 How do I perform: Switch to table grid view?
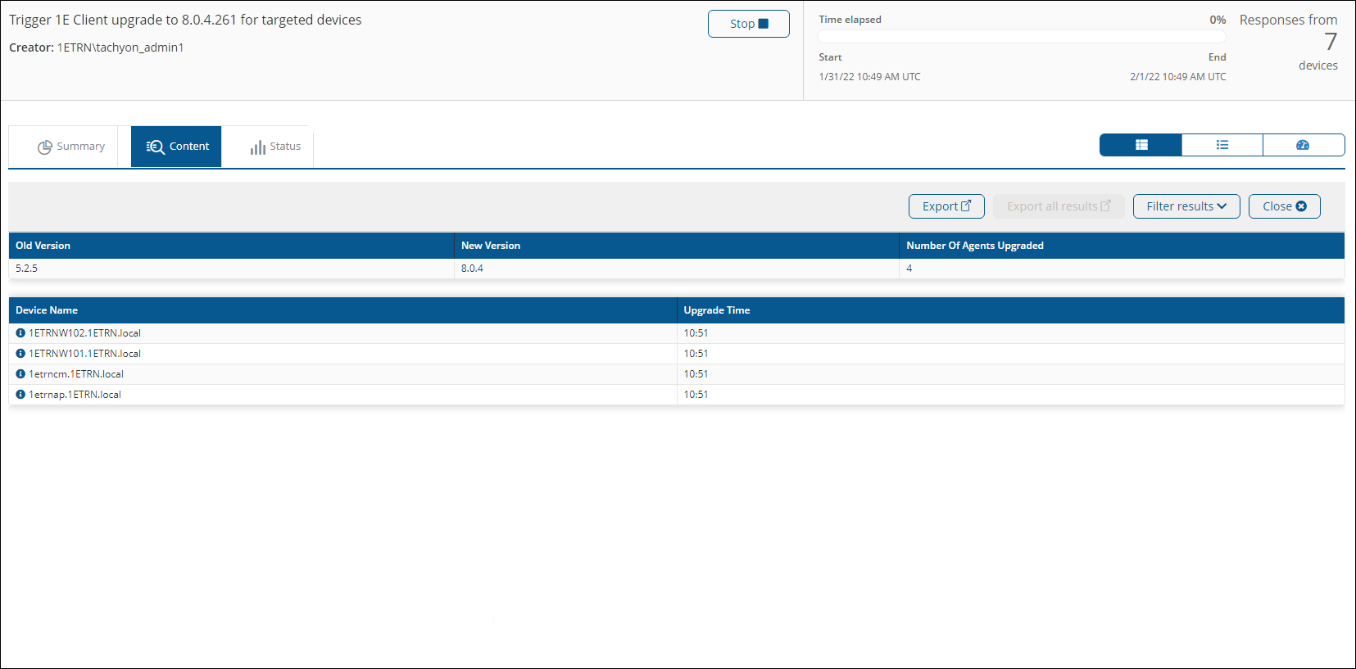[x=1141, y=145]
